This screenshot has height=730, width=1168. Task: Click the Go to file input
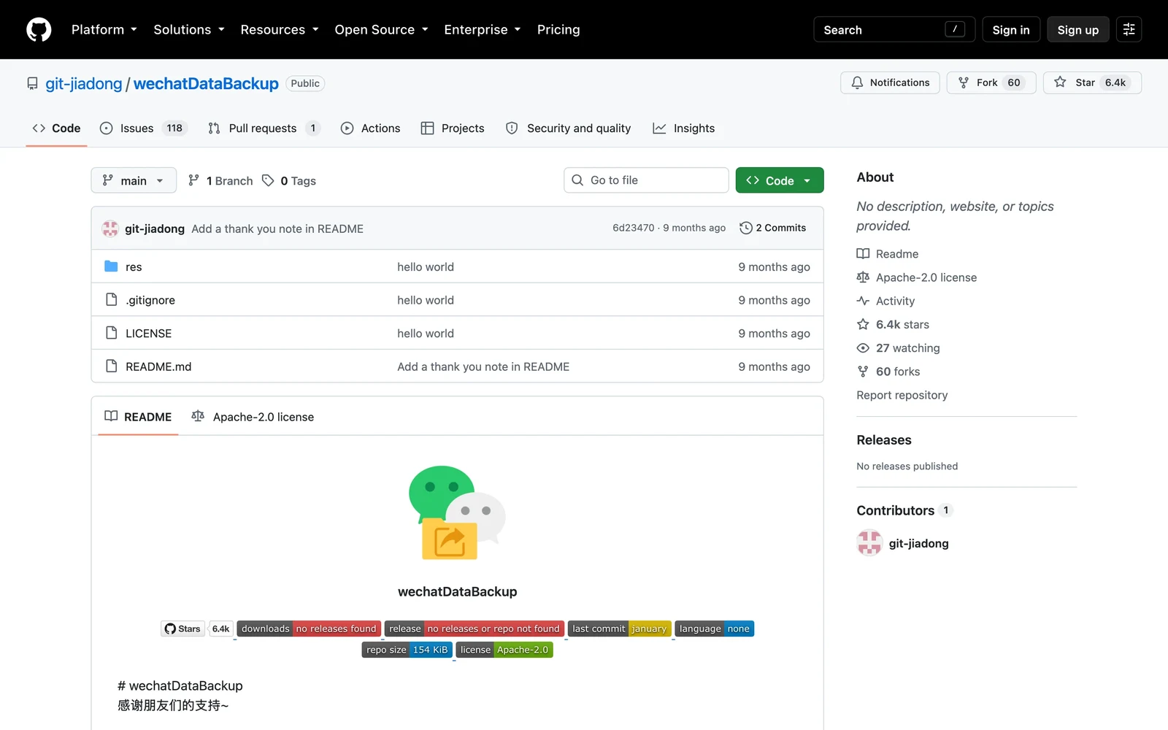646,180
